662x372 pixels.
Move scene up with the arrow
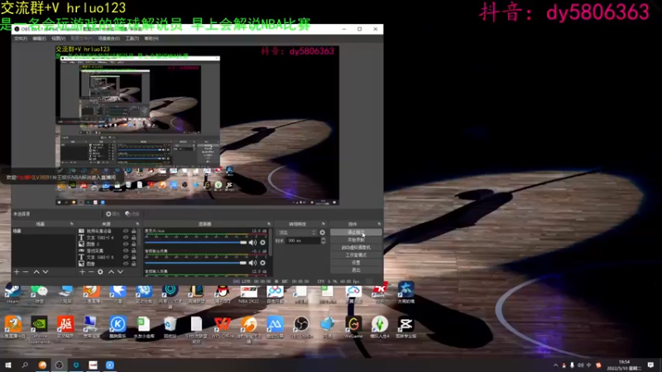(x=36, y=272)
